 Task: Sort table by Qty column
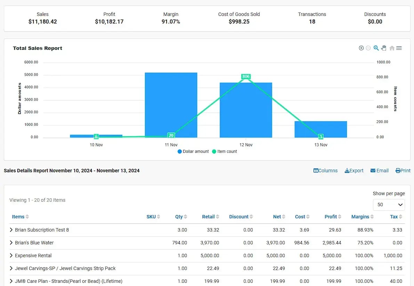(181, 217)
